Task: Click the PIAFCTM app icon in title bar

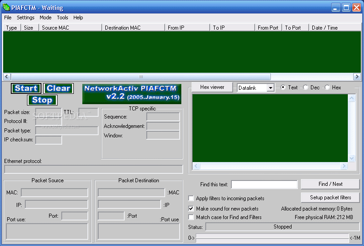Action: pyautogui.click(x=6, y=7)
